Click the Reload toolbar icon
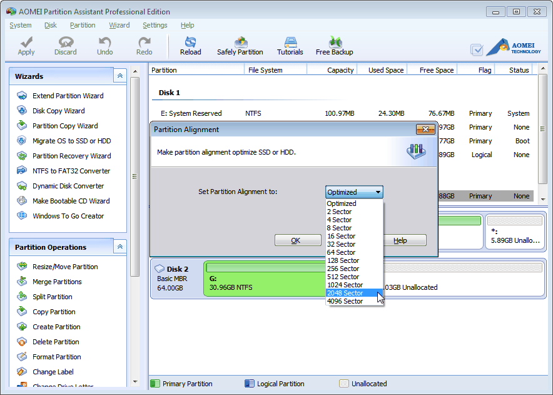Screen dimensions: 553x395 tap(190, 46)
